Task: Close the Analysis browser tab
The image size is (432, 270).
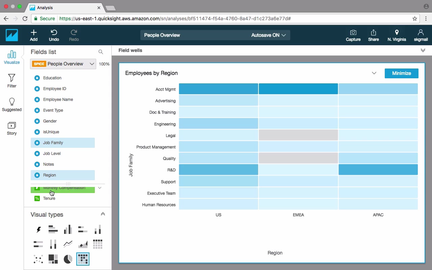Action: [99, 7]
